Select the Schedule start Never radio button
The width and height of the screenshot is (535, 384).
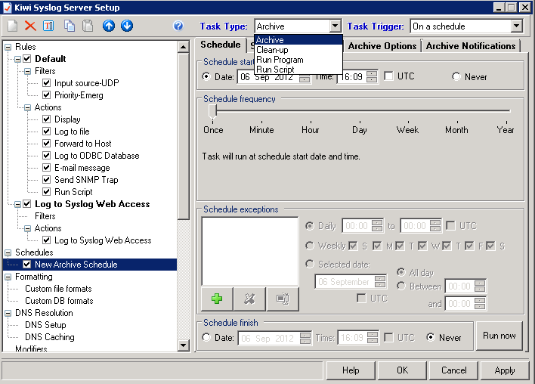(456, 76)
